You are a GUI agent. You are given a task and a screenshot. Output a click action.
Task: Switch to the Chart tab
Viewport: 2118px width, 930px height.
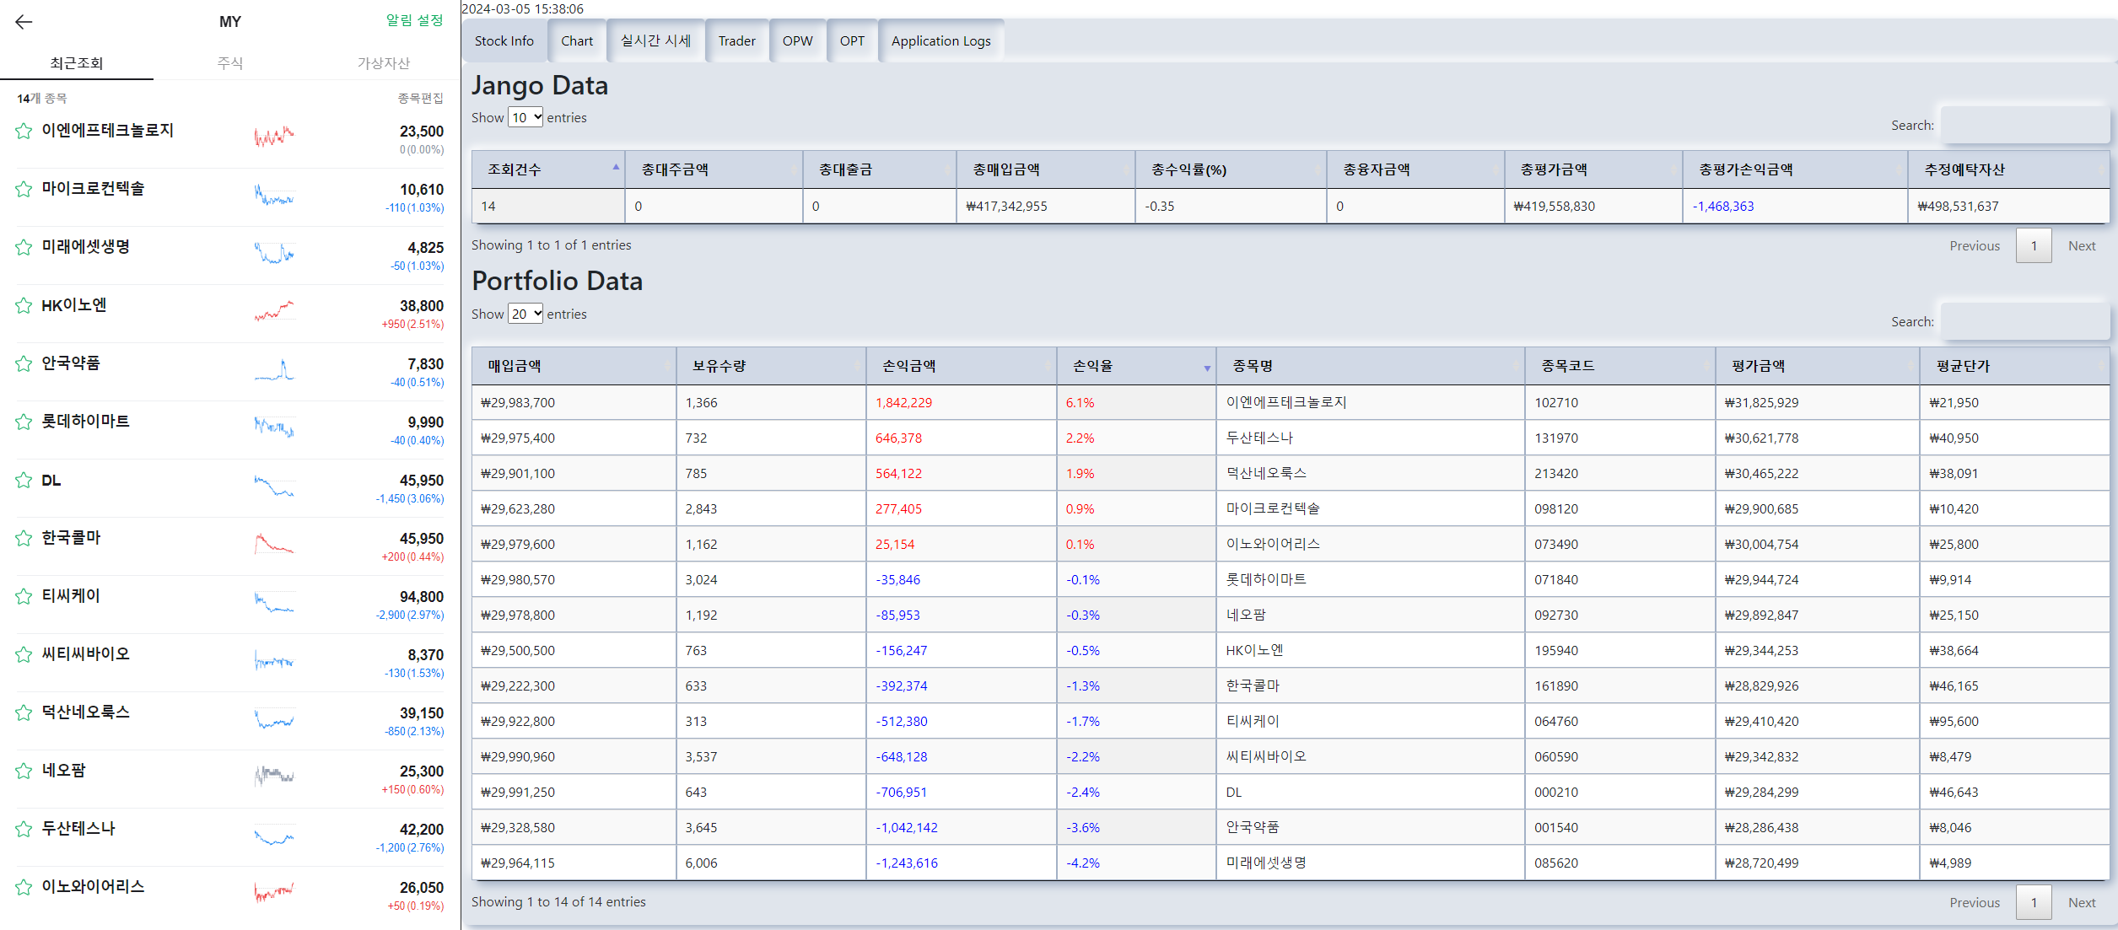(577, 40)
